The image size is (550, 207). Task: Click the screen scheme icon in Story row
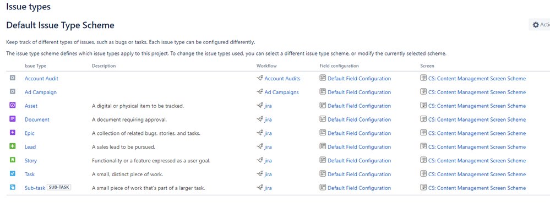(x=423, y=160)
